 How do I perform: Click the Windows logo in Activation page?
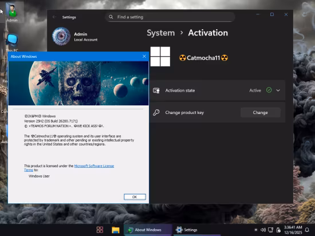(x=160, y=57)
